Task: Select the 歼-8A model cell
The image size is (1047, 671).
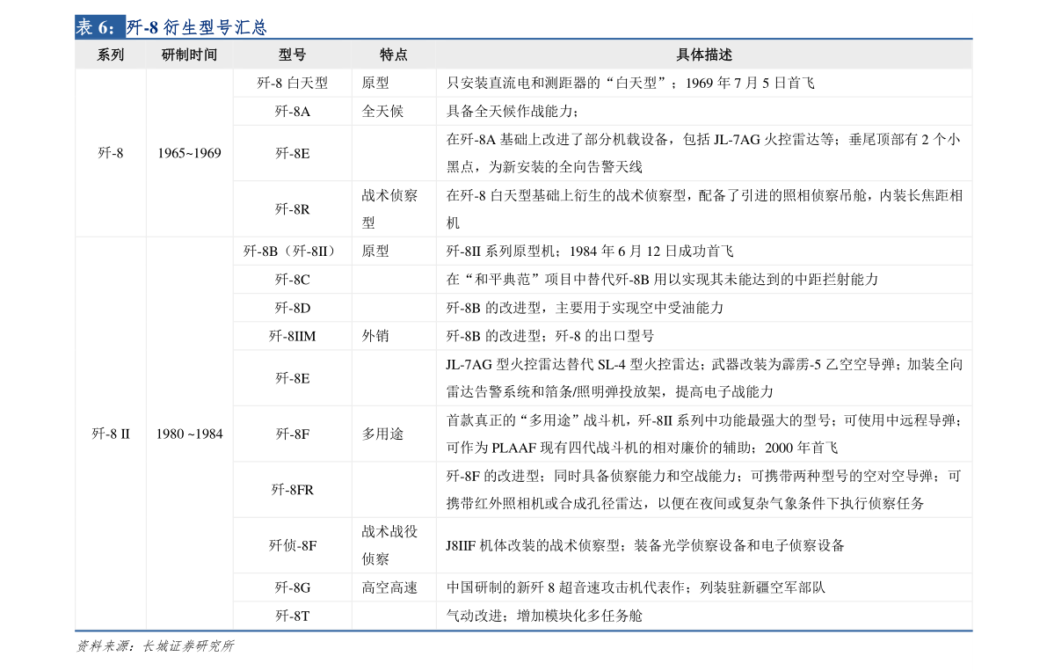Action: (x=292, y=111)
